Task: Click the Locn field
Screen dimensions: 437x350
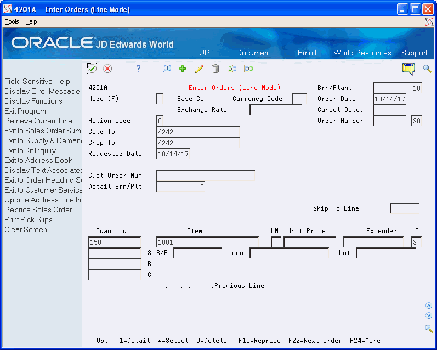Action: [x=290, y=253]
